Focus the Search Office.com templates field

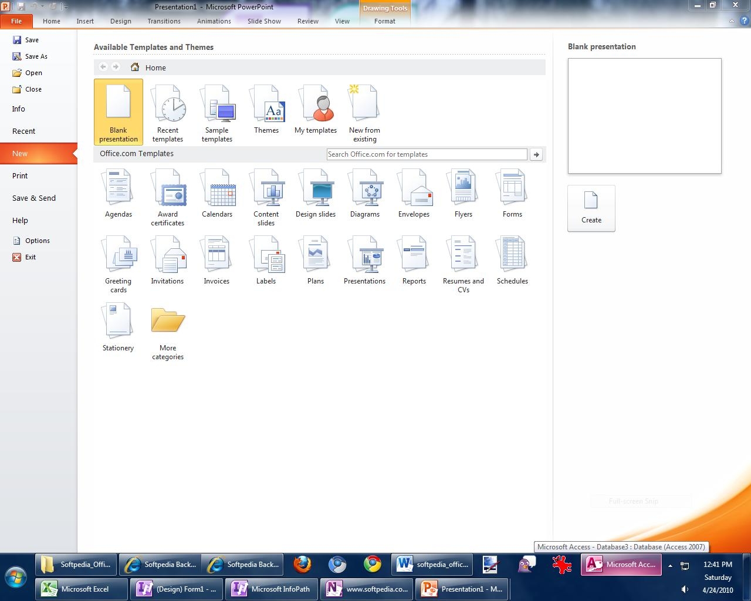point(427,154)
